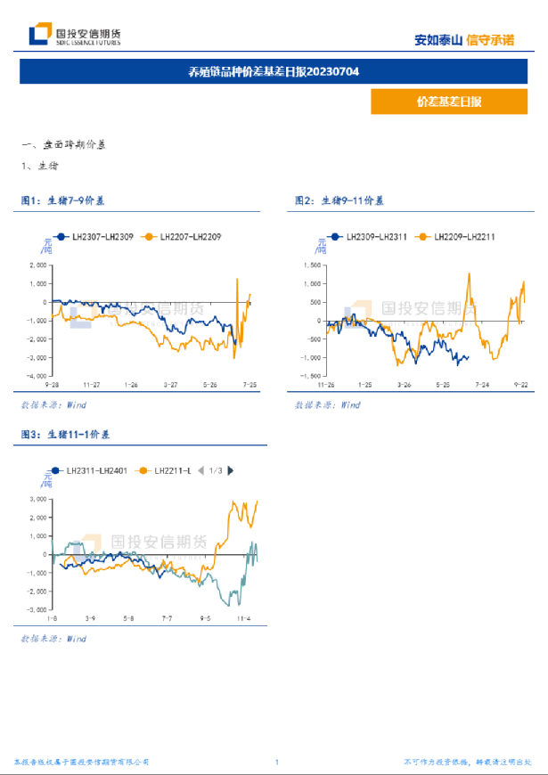Click the 1/3 legend page indicator
The height and width of the screenshot is (775, 548).
216,470
